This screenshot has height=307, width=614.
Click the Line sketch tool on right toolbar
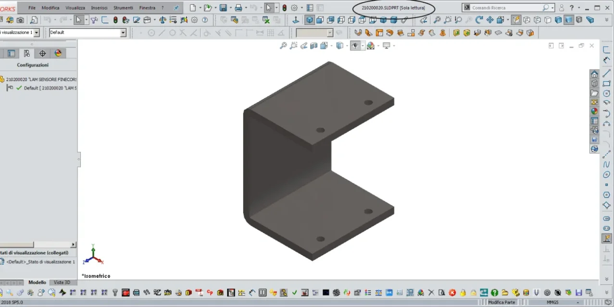click(606, 73)
